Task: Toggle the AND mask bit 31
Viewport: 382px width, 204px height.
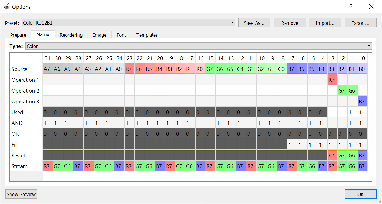Action: click(x=48, y=123)
